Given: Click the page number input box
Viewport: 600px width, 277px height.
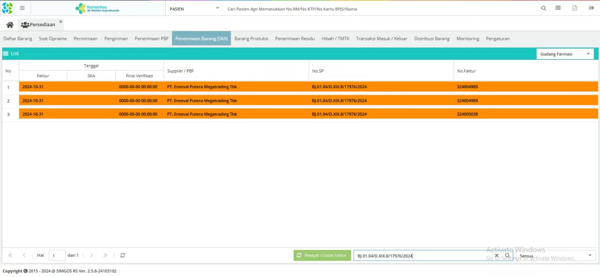Looking at the screenshot, I should pos(57,255).
